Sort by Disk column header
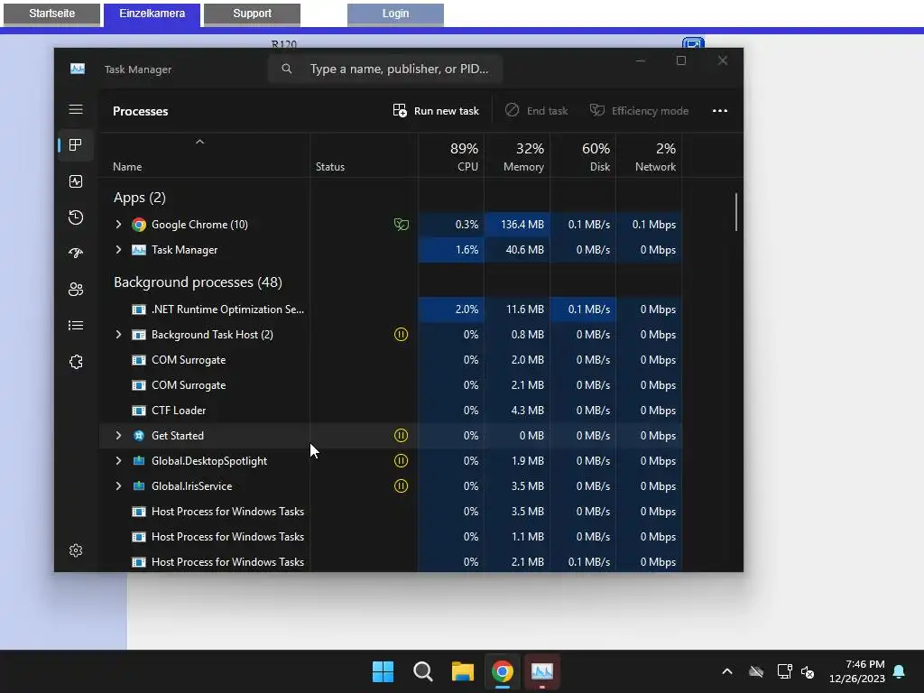Viewport: 924px width, 693px height. pos(584,156)
